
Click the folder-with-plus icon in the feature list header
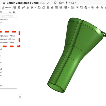(10, 12)
